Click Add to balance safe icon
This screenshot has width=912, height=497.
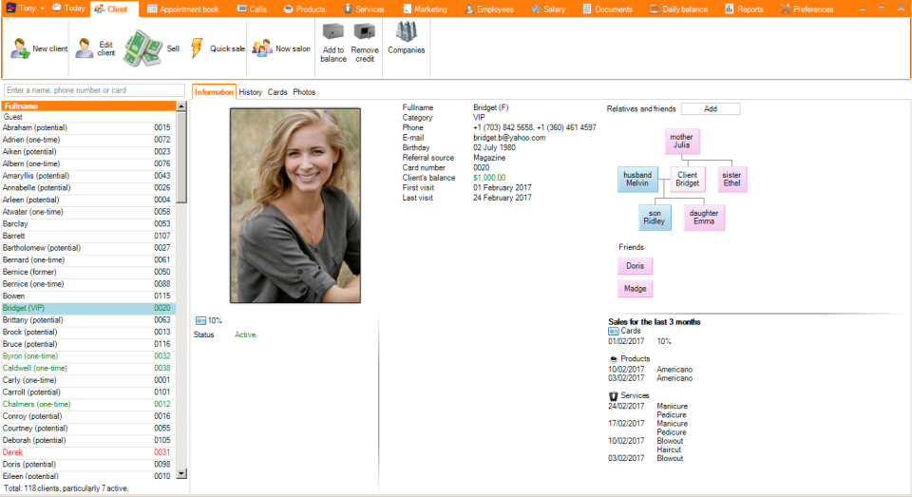(333, 30)
